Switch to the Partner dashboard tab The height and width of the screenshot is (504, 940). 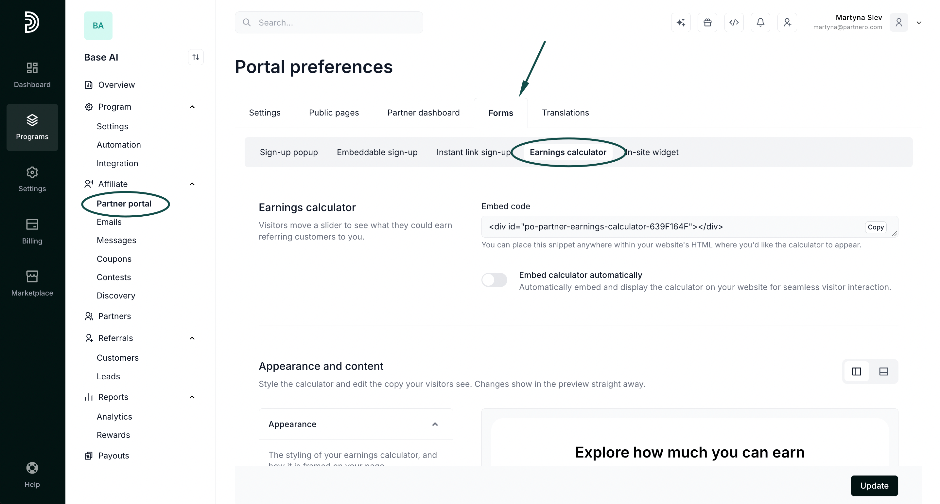click(x=423, y=113)
